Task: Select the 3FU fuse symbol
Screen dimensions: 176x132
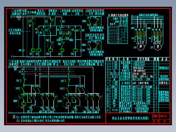Action: pos(16,67)
